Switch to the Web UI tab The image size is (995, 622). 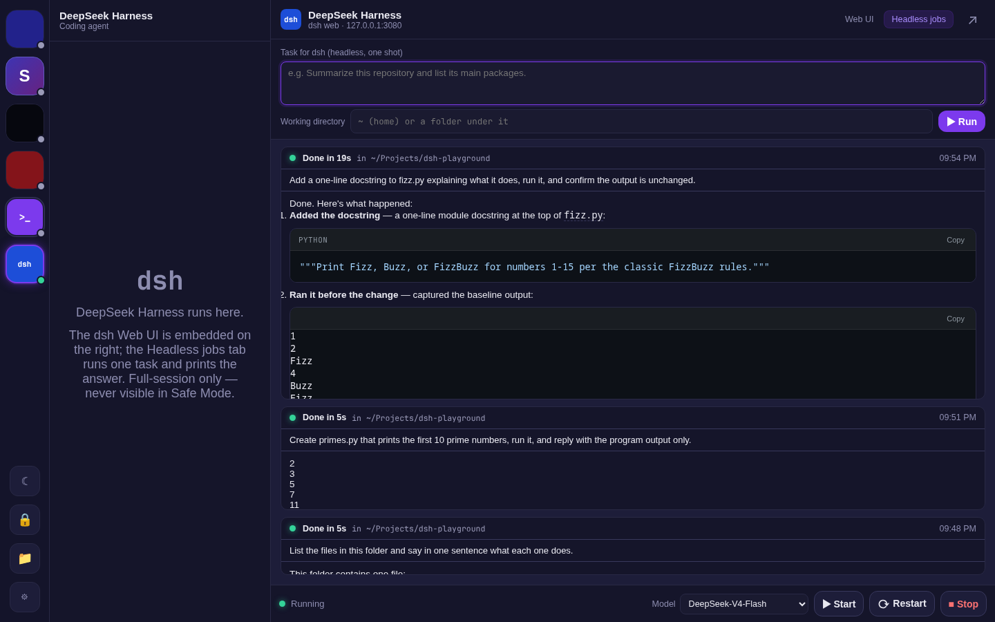pyautogui.click(x=859, y=19)
